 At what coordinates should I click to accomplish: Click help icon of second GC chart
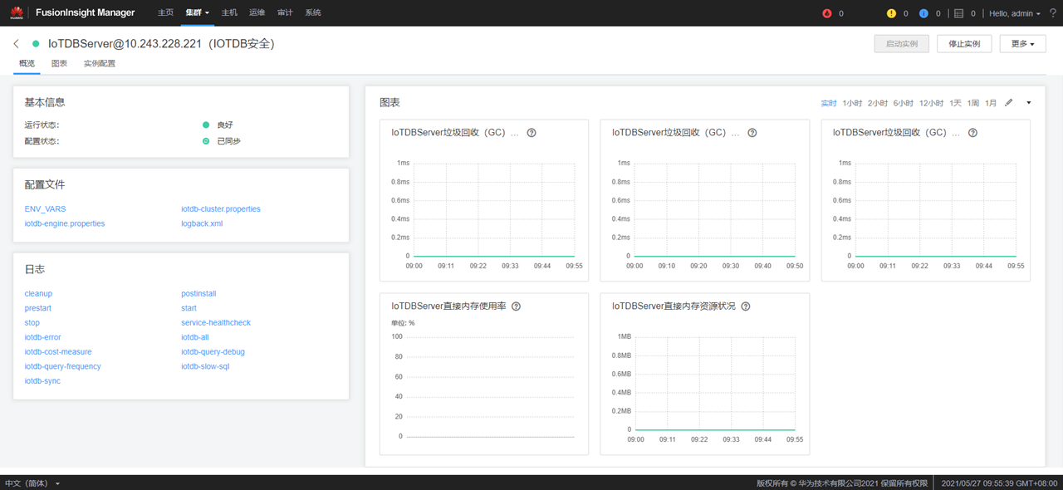(752, 133)
